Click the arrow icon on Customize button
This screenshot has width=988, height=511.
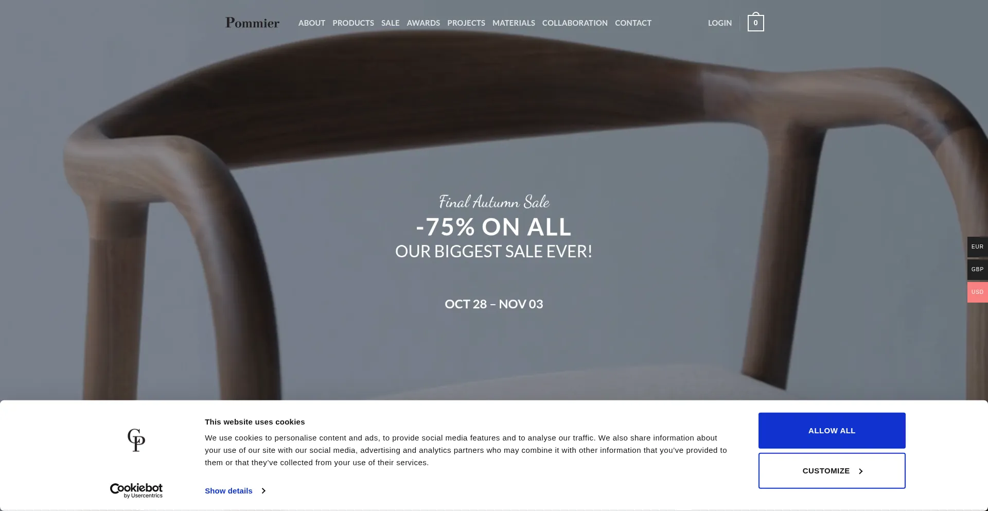coord(860,471)
